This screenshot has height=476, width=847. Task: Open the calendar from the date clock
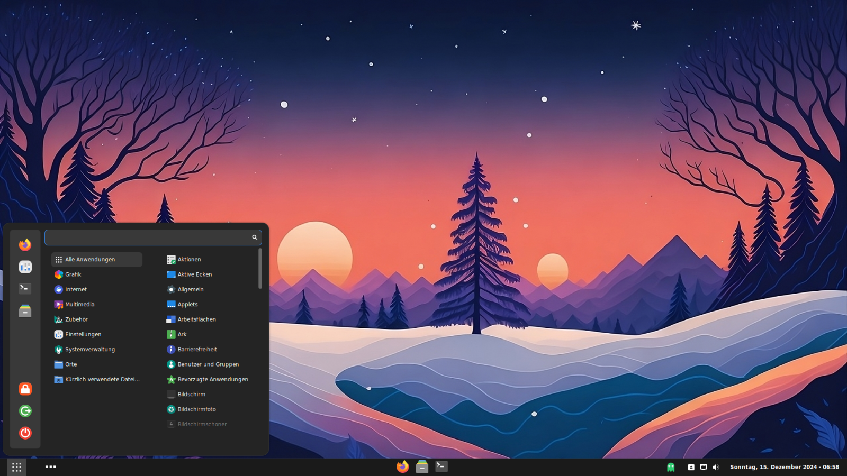(x=784, y=467)
